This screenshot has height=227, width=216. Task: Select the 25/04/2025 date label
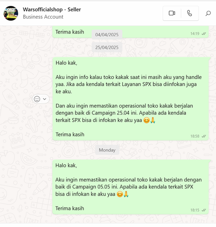coord(107,47)
